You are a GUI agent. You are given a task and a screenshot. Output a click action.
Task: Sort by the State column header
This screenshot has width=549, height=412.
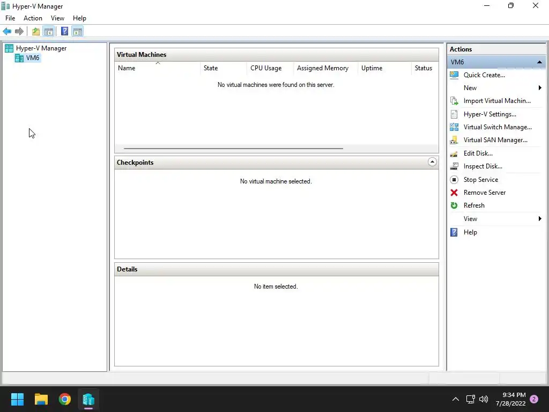point(224,68)
